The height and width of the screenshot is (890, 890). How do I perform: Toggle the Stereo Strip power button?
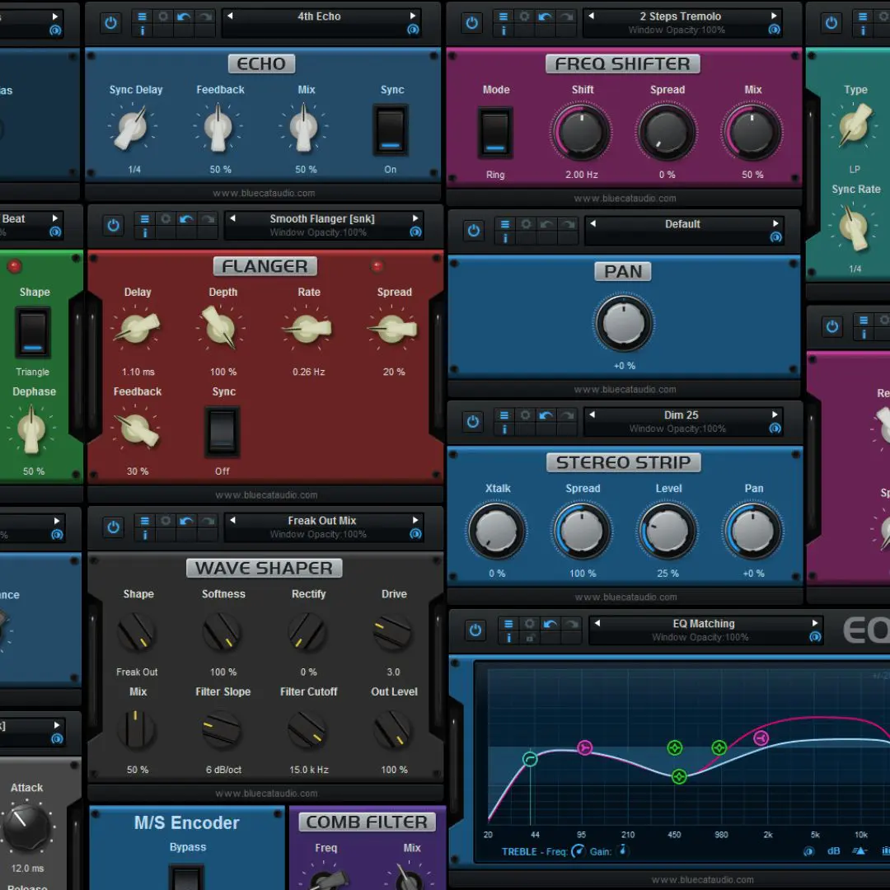pyautogui.click(x=473, y=422)
